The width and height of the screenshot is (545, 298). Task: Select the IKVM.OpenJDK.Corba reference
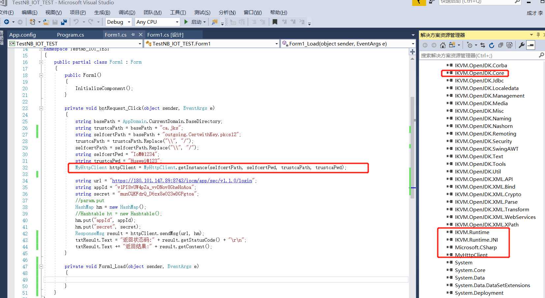pos(481,65)
